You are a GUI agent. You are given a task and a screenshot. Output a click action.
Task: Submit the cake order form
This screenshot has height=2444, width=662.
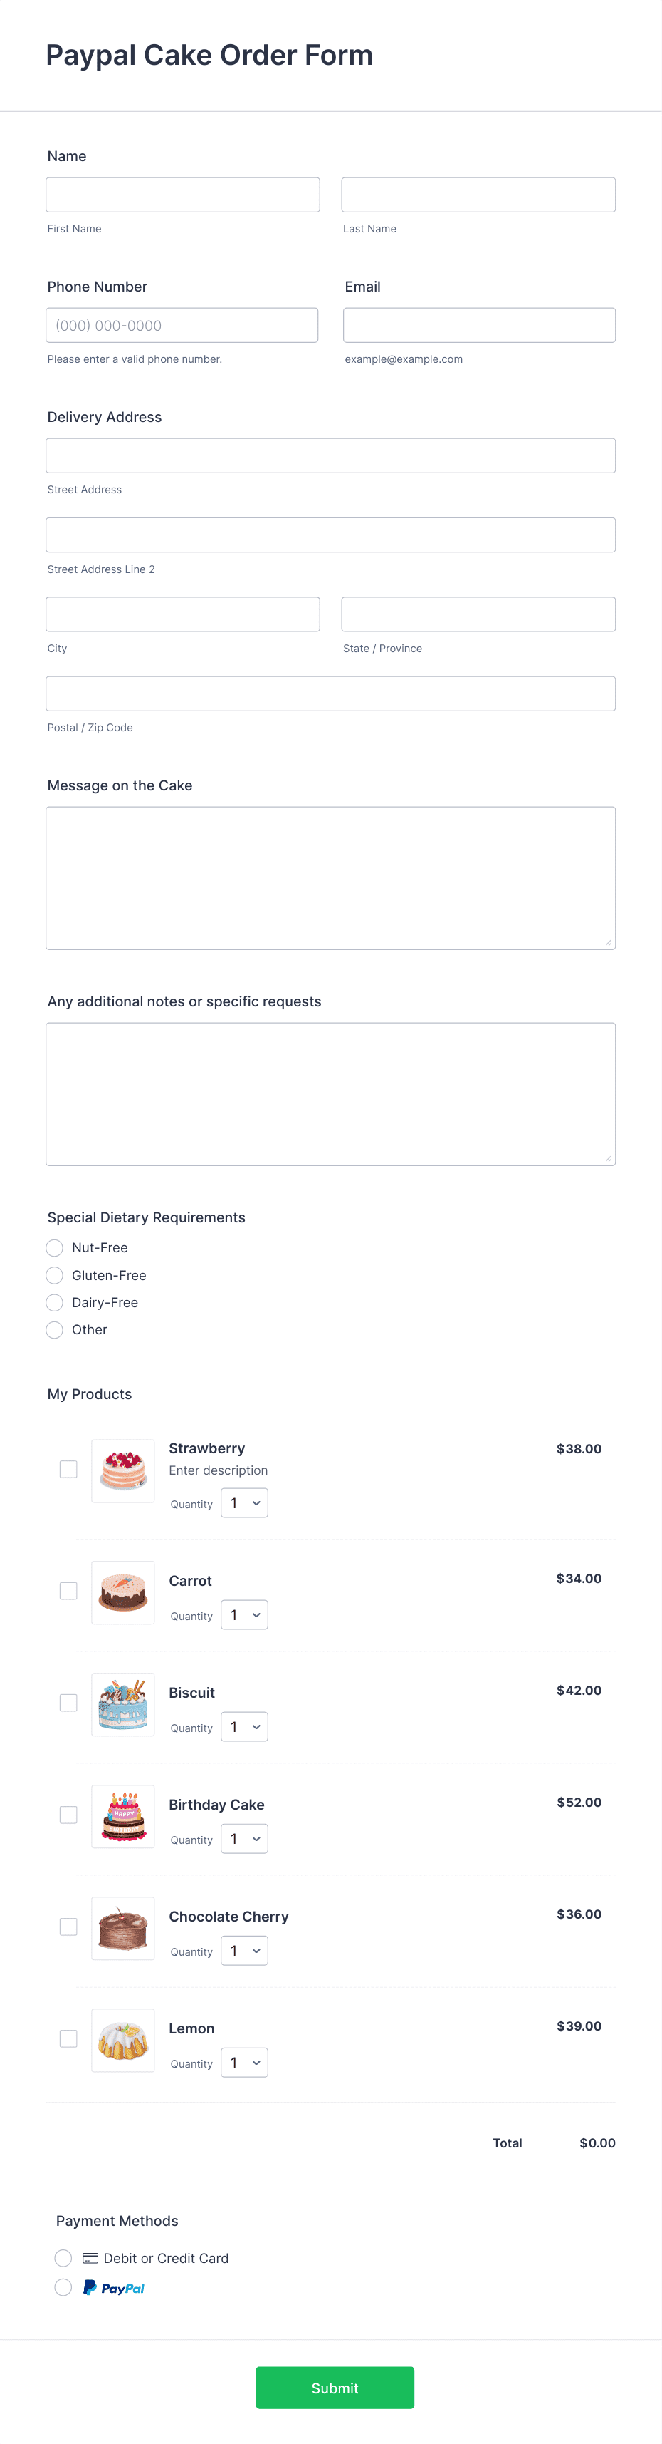pos(335,2387)
